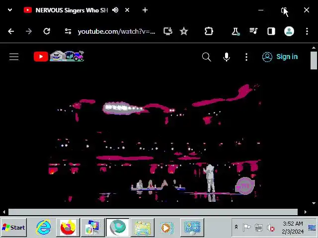This screenshot has height=238, width=318.
Task: Open media player taskbar icon
Action: tap(167, 228)
